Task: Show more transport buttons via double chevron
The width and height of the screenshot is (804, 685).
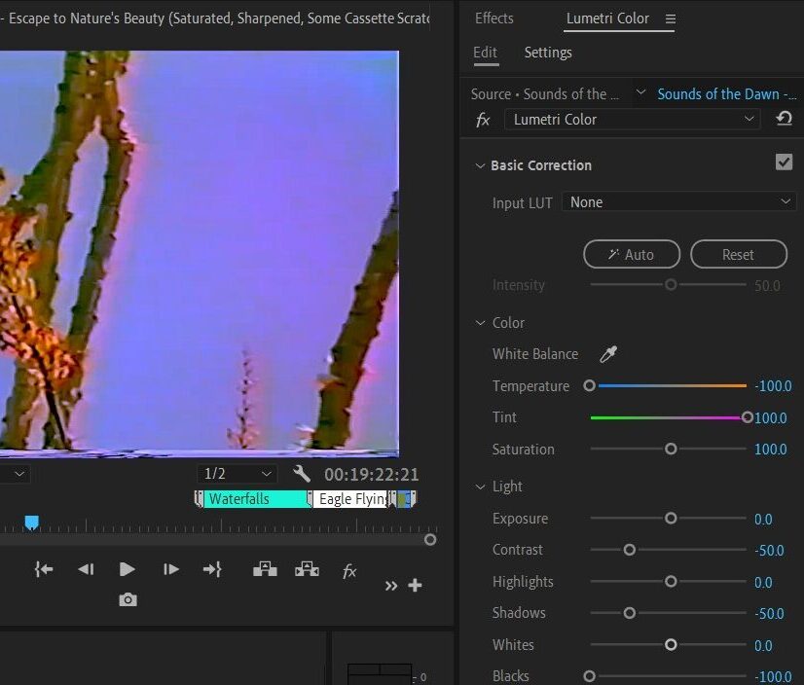Action: click(391, 586)
